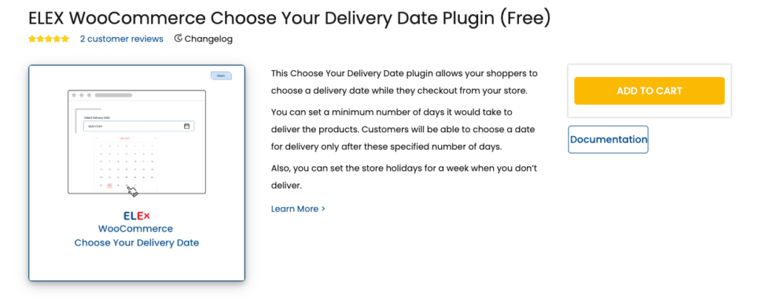Viewport: 758px width, 303px height.
Task: Click the ELEX logo under the illustration
Action: (x=137, y=216)
